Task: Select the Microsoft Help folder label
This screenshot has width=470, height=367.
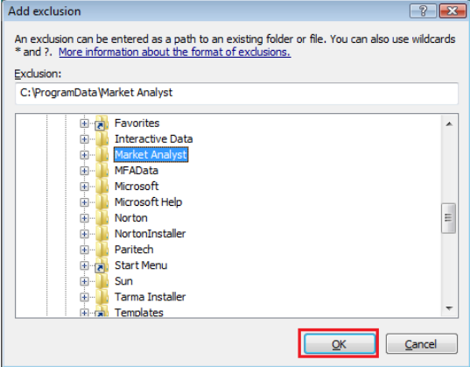Action: [149, 202]
